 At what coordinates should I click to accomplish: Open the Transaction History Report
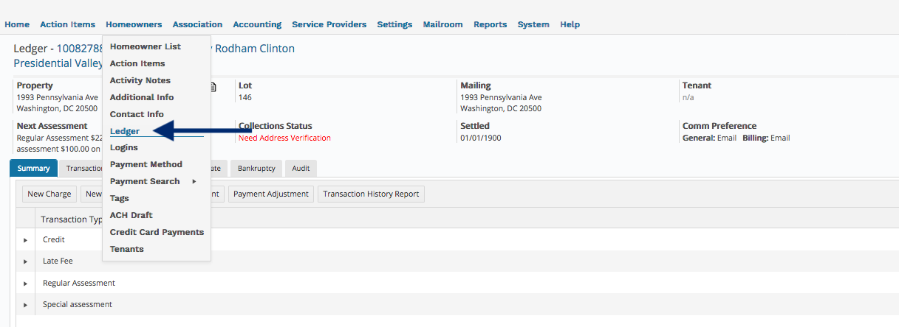[x=371, y=194]
